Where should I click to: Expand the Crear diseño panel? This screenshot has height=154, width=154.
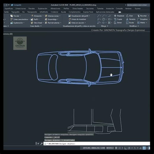(x=36, y=26)
